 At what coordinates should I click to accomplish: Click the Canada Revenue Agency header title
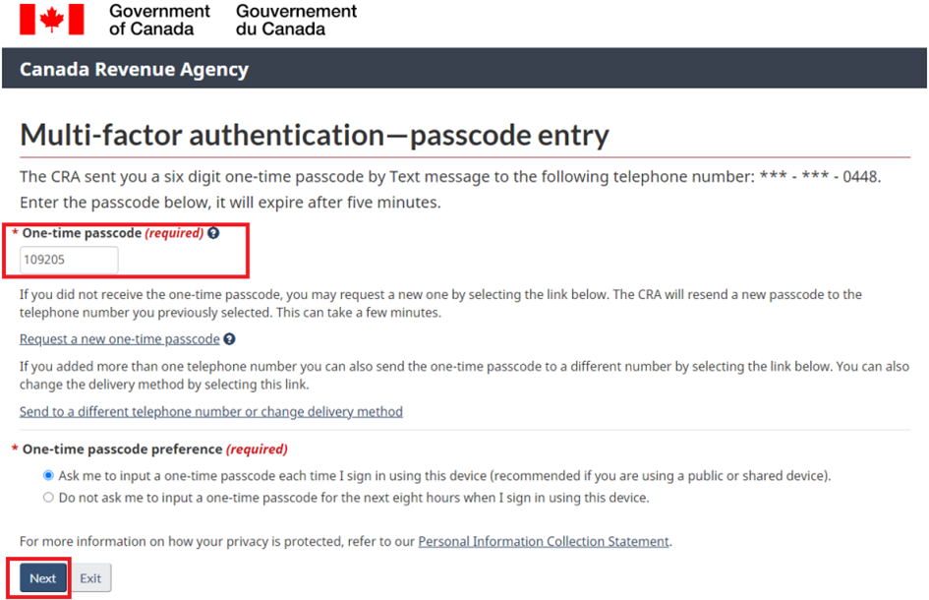pos(134,70)
